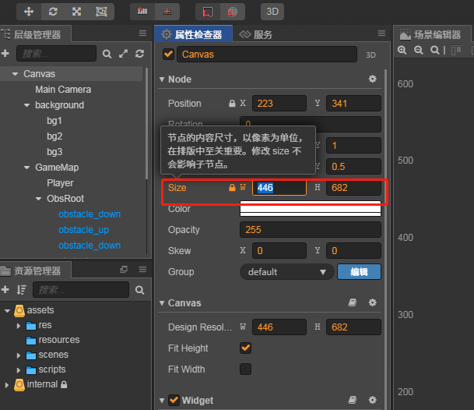
Task: Refresh the hierarchy panel
Action: click(139, 54)
